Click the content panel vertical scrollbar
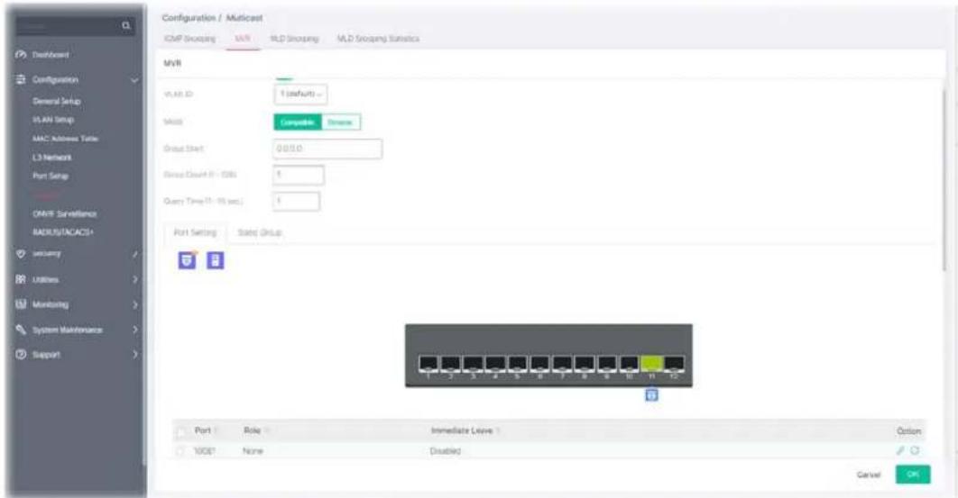958x498 pixels. click(x=944, y=180)
